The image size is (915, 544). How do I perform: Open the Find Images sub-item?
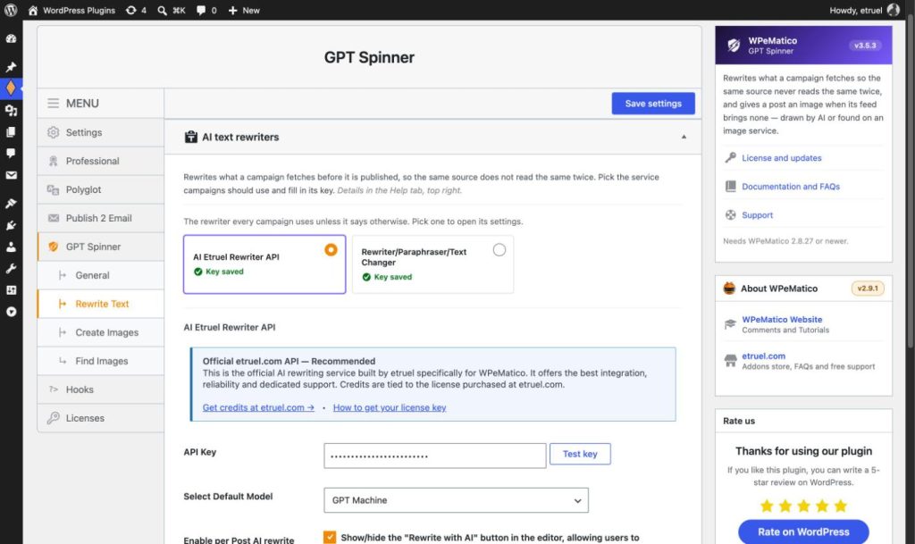coord(100,361)
